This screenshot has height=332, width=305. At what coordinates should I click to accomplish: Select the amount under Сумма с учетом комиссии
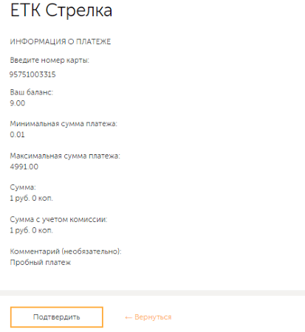31,230
